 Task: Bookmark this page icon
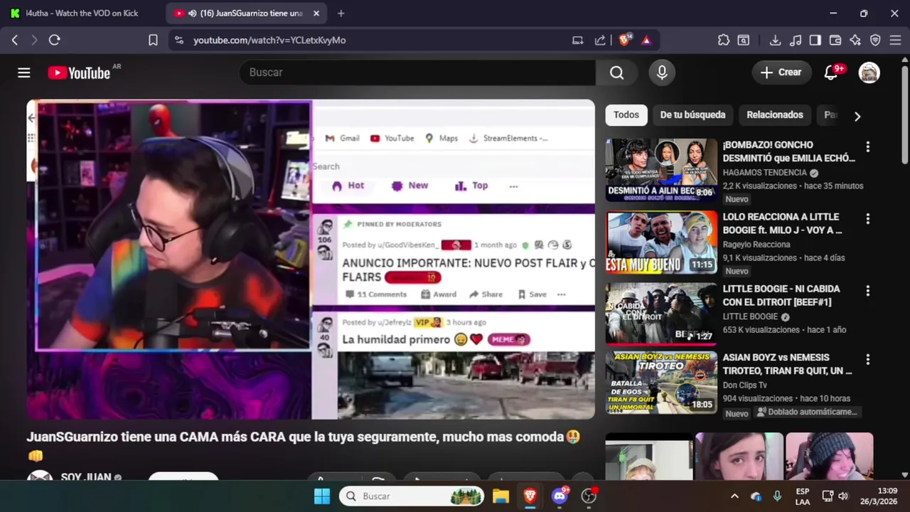click(153, 41)
